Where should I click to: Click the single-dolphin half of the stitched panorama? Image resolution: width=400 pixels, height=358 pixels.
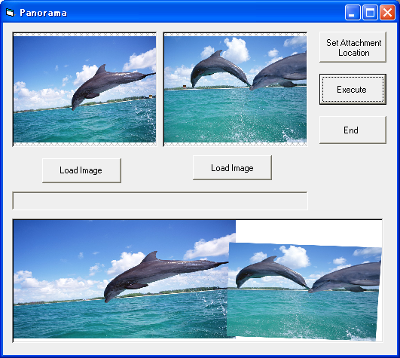point(120,280)
